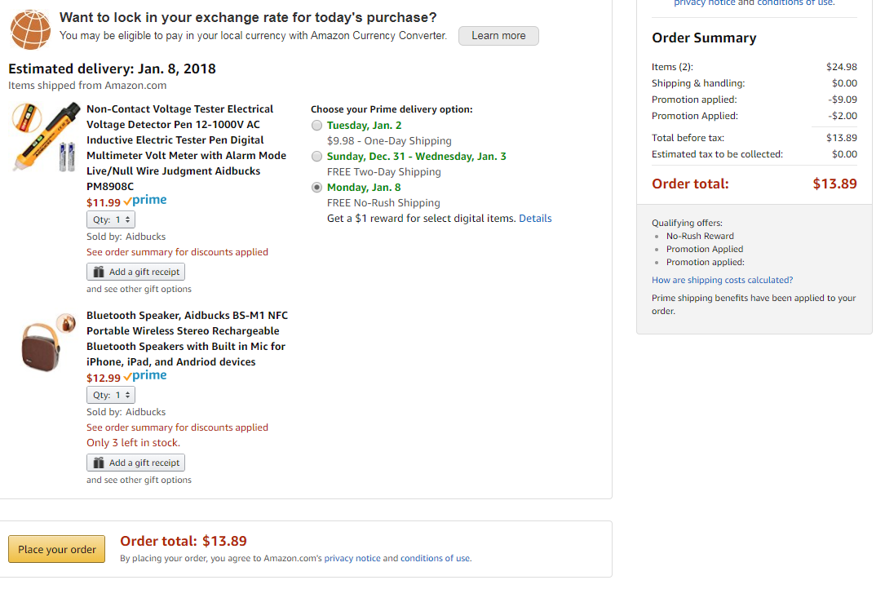Click the Prime logo beside the $12.99 price
The image size is (885, 589).
click(149, 376)
